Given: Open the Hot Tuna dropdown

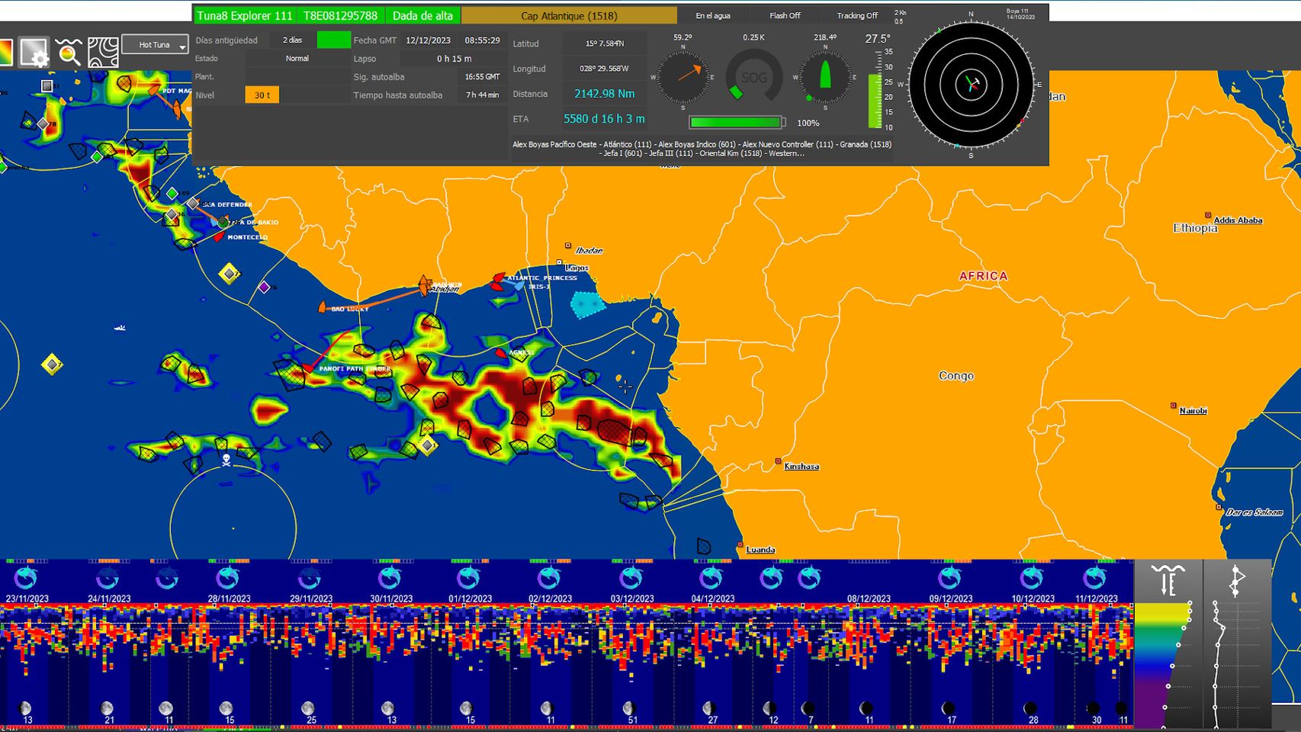Looking at the screenshot, I should pos(155,45).
